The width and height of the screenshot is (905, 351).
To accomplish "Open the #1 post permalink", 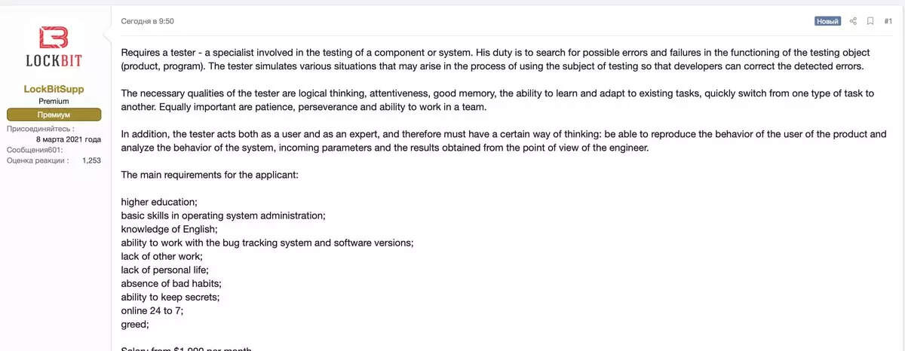I will tap(888, 21).
